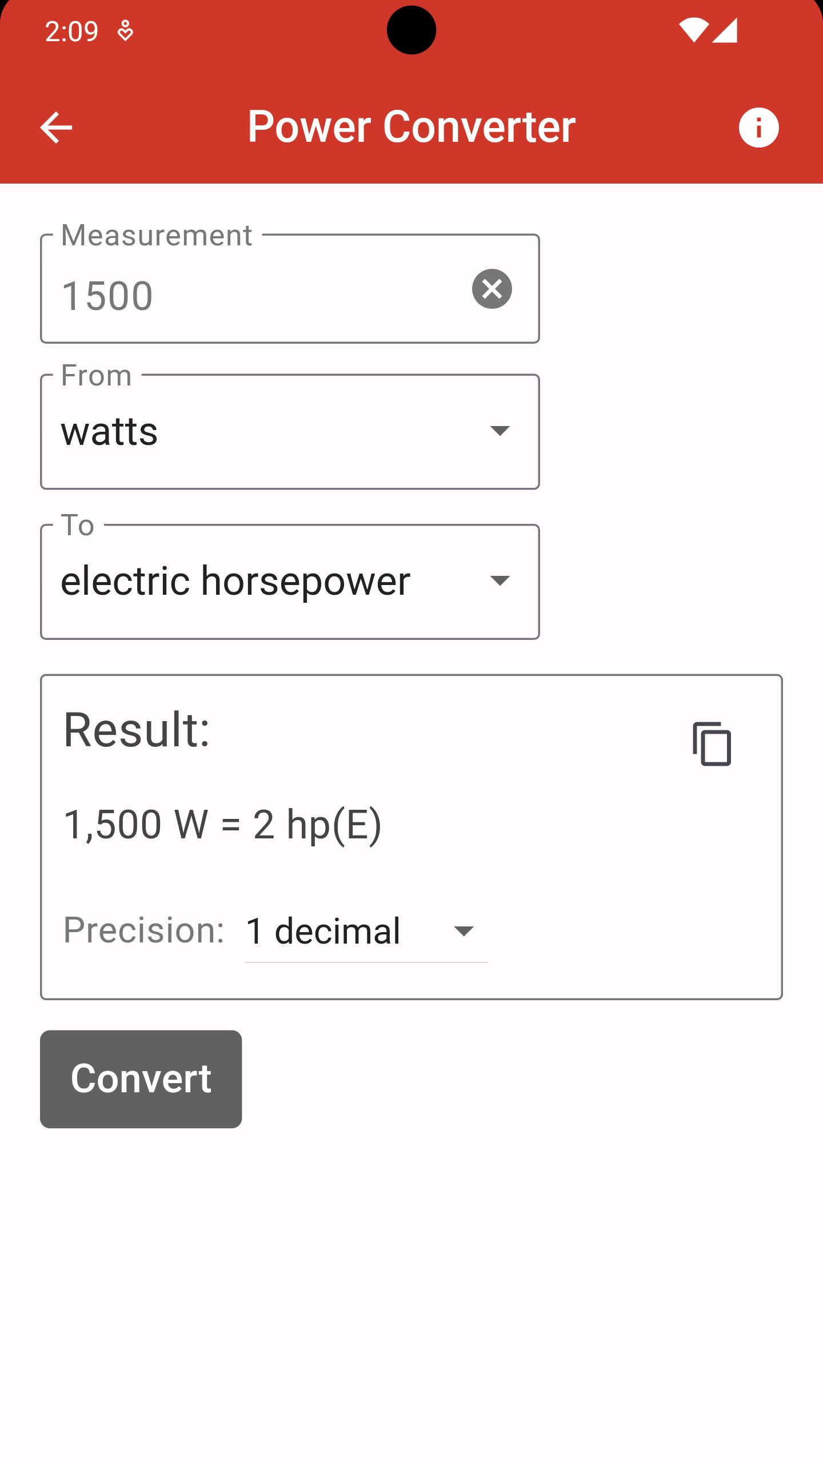Tap the notification icon beside the clock
The height and width of the screenshot is (1464, 823).
point(125,31)
